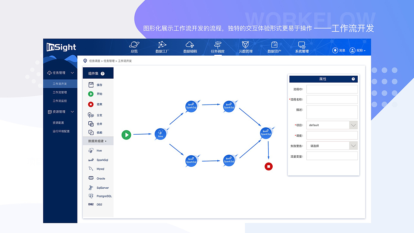The height and width of the screenshot is (233, 414).
Task: Open the 项目 default dropdown
Action: pos(353,125)
